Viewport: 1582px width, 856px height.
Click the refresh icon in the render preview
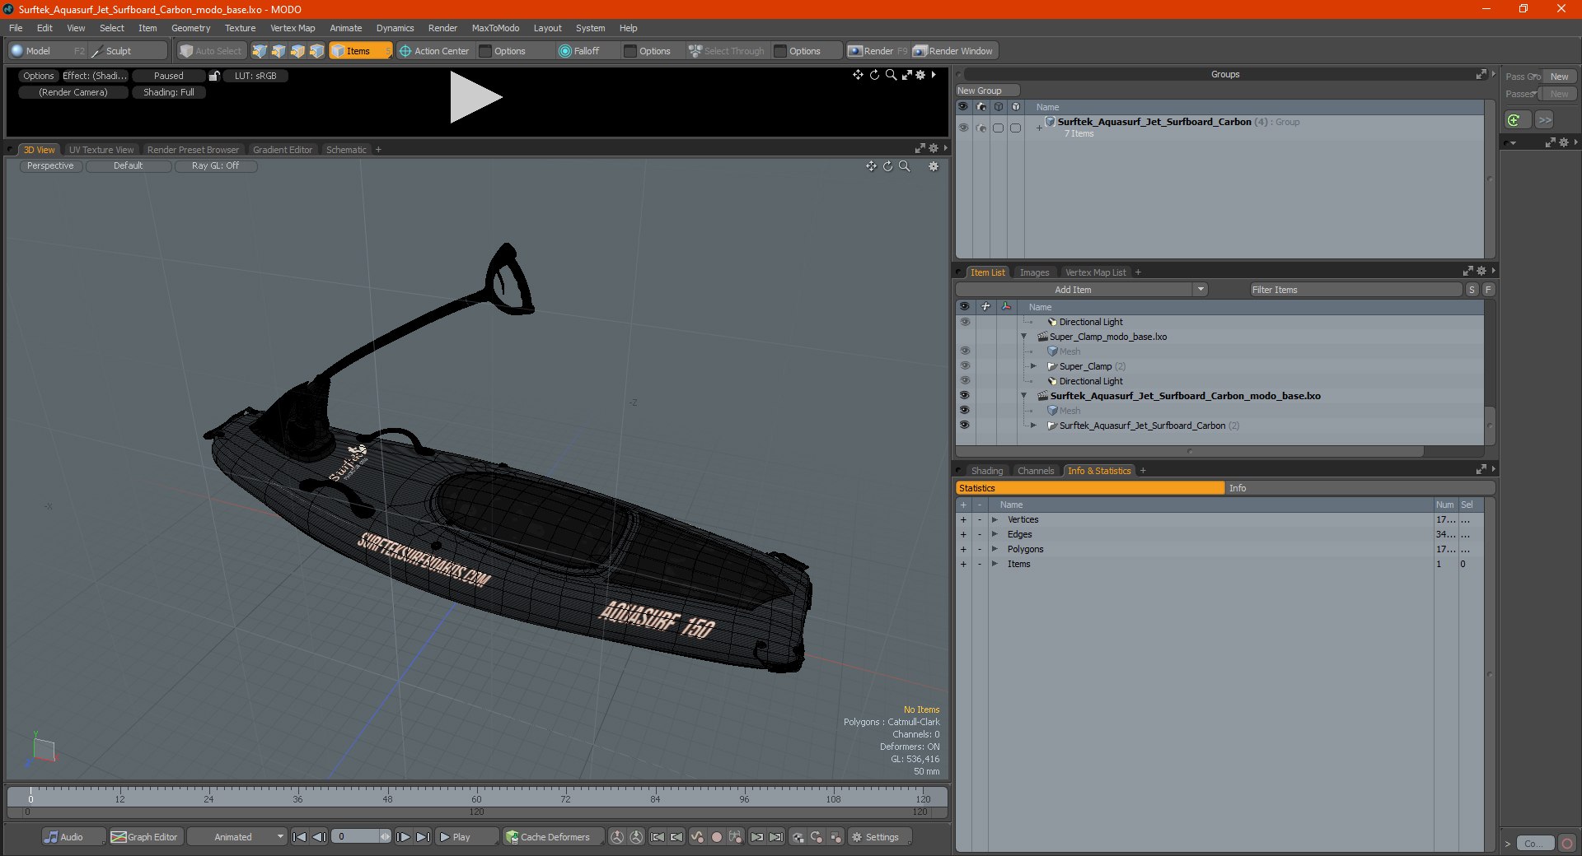tap(874, 75)
